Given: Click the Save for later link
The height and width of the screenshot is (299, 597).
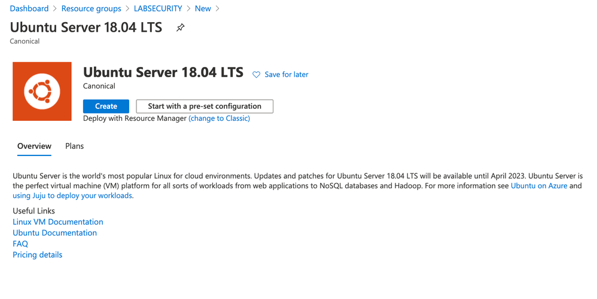Looking at the screenshot, I should [x=287, y=75].
